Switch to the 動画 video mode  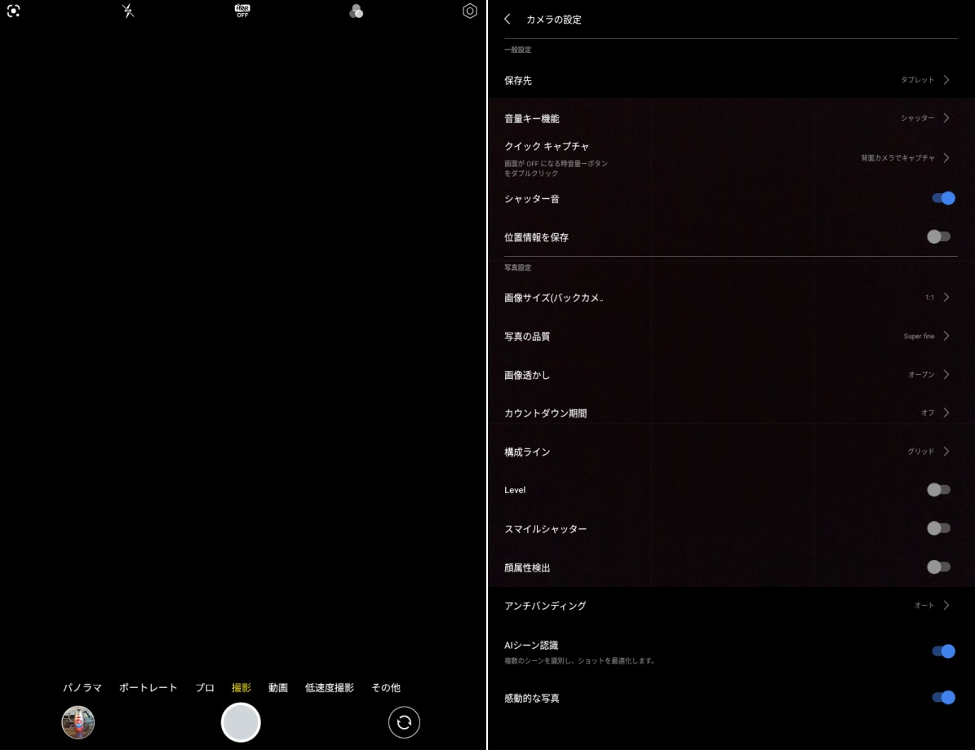[278, 688]
